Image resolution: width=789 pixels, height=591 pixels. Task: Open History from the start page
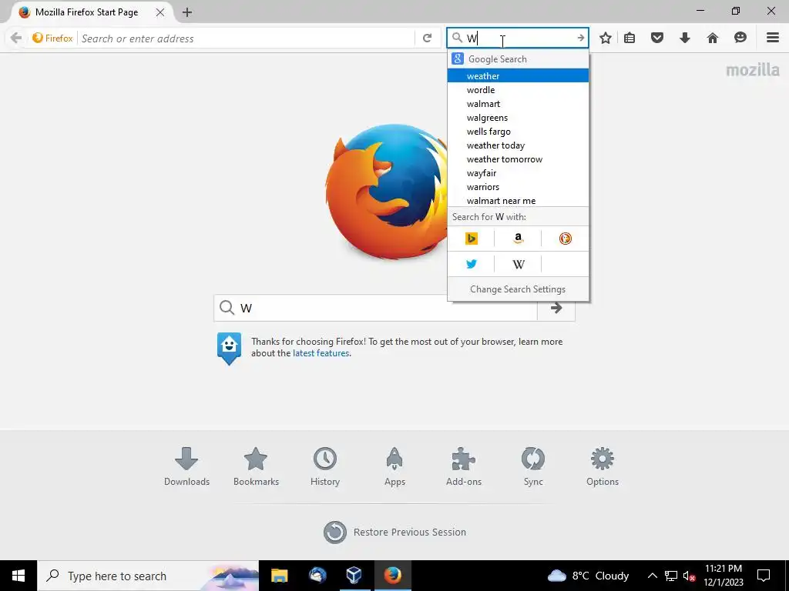(x=325, y=466)
